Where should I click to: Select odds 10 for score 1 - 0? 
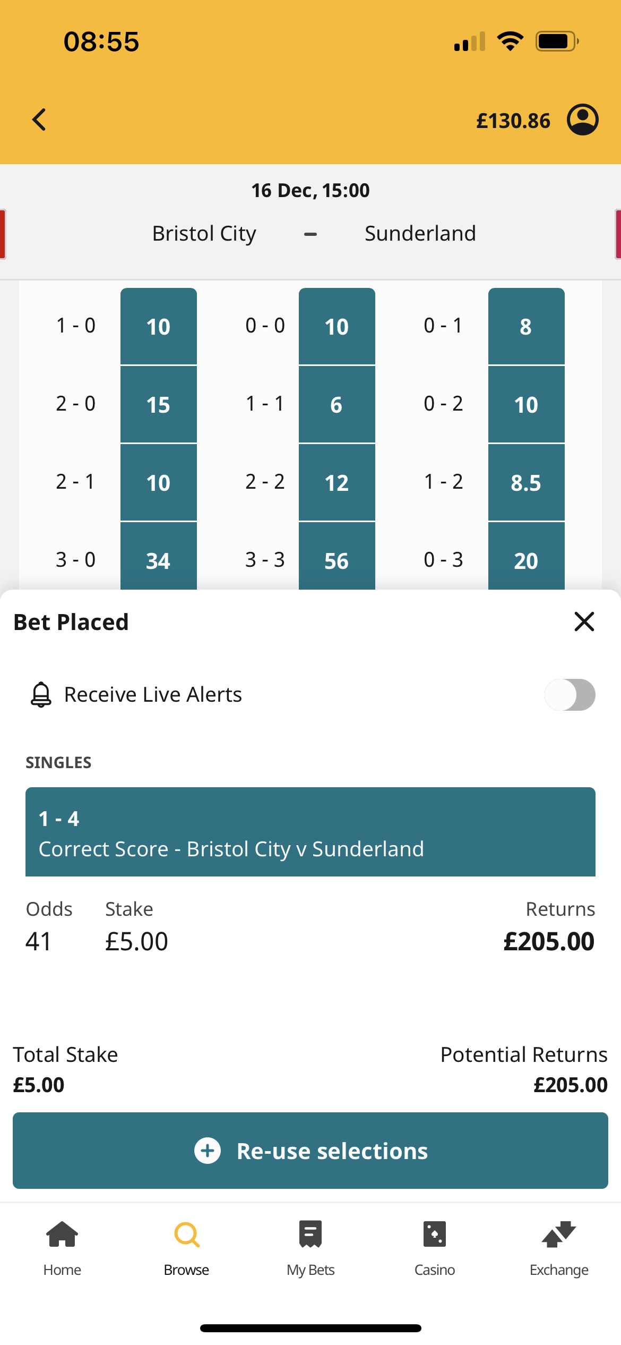[159, 326]
